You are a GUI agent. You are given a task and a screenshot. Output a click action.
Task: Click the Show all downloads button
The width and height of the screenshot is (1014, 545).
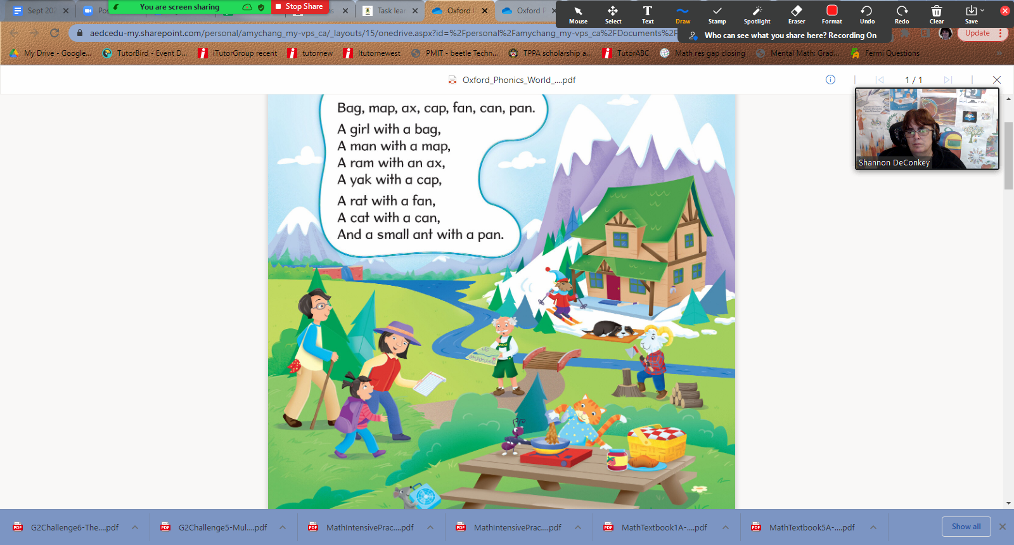tap(966, 527)
